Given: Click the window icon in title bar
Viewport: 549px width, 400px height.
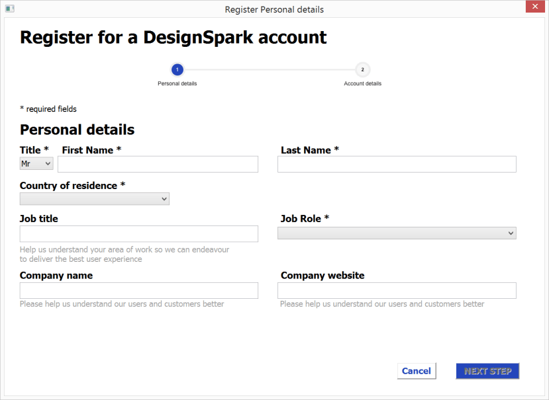Looking at the screenshot, I should click(9, 9).
